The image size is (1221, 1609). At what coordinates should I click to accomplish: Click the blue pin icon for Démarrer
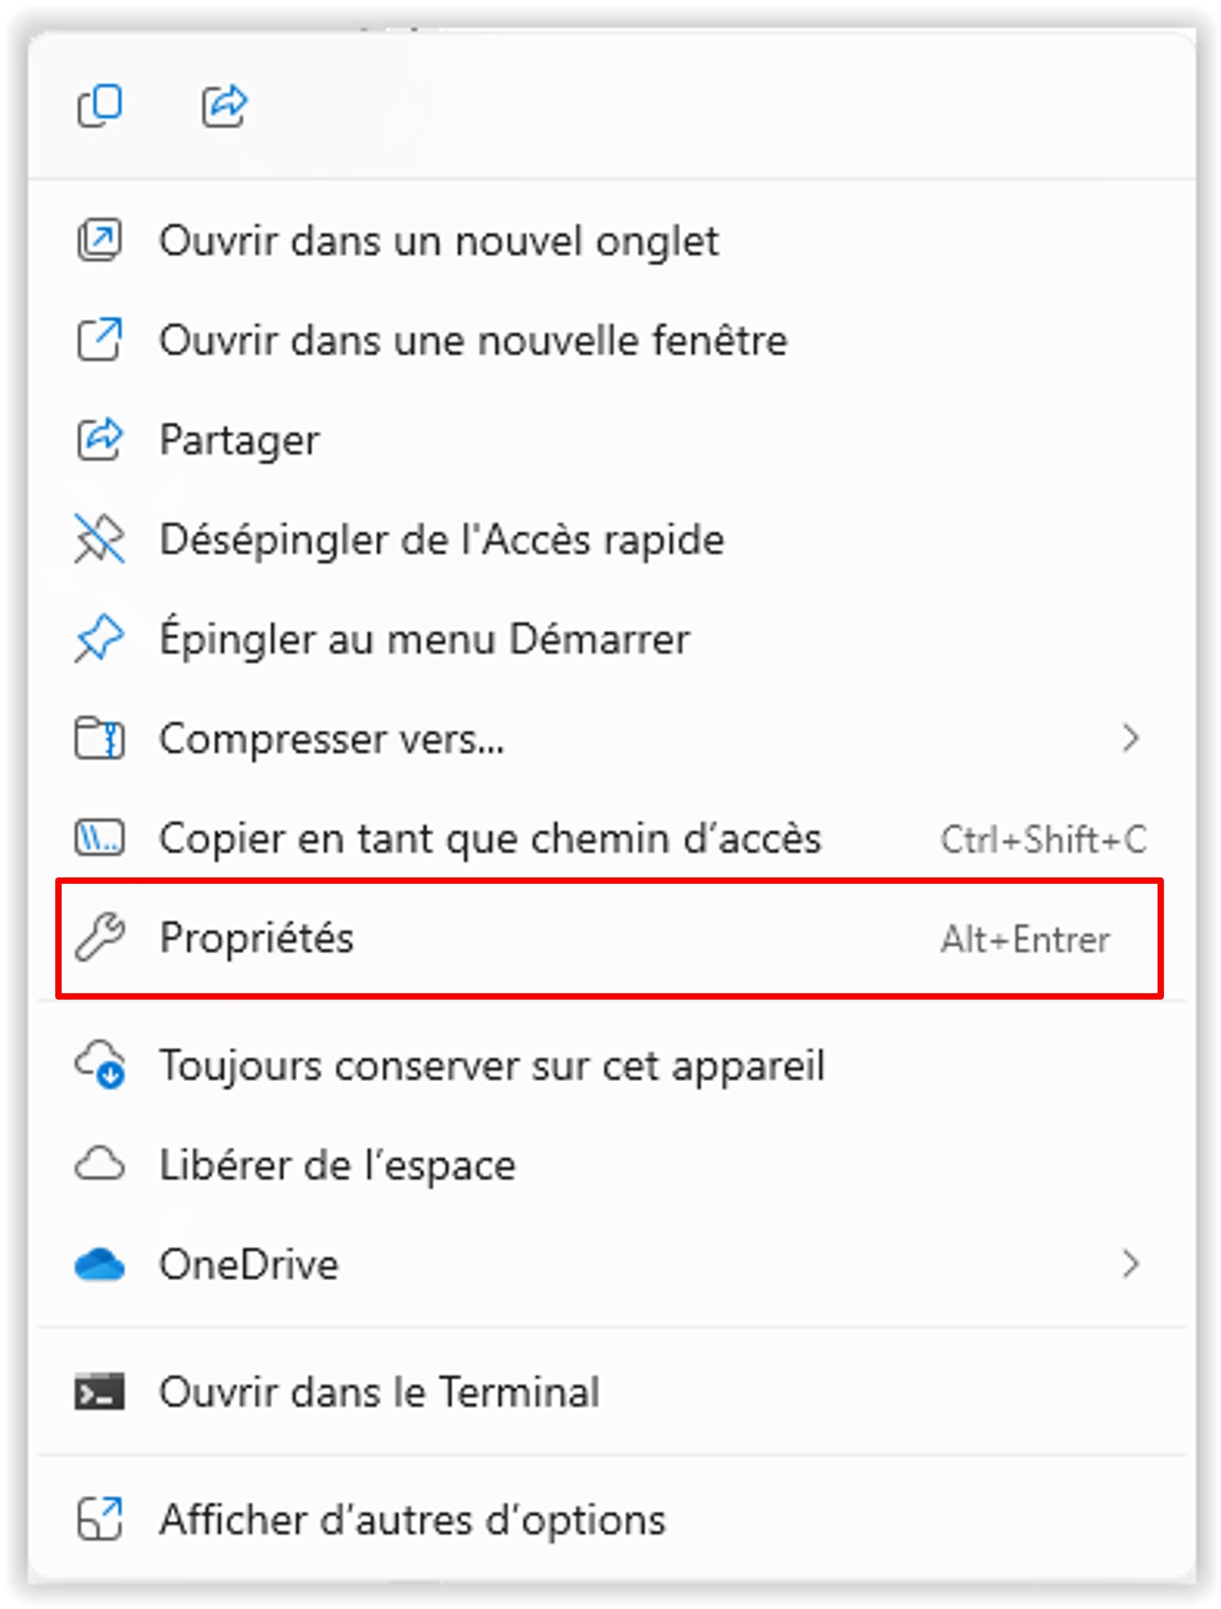pyautogui.click(x=100, y=639)
